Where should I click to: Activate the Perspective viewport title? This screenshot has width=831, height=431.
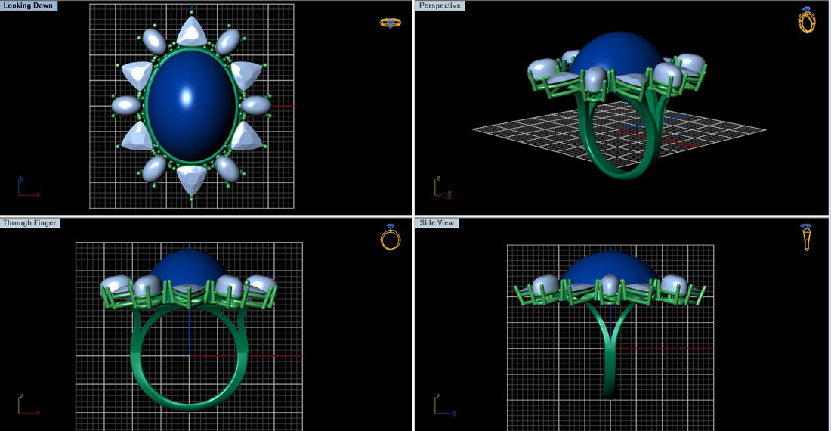coord(440,5)
